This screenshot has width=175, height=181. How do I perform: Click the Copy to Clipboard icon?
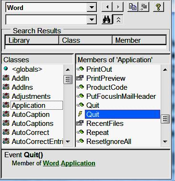[x=133, y=7]
